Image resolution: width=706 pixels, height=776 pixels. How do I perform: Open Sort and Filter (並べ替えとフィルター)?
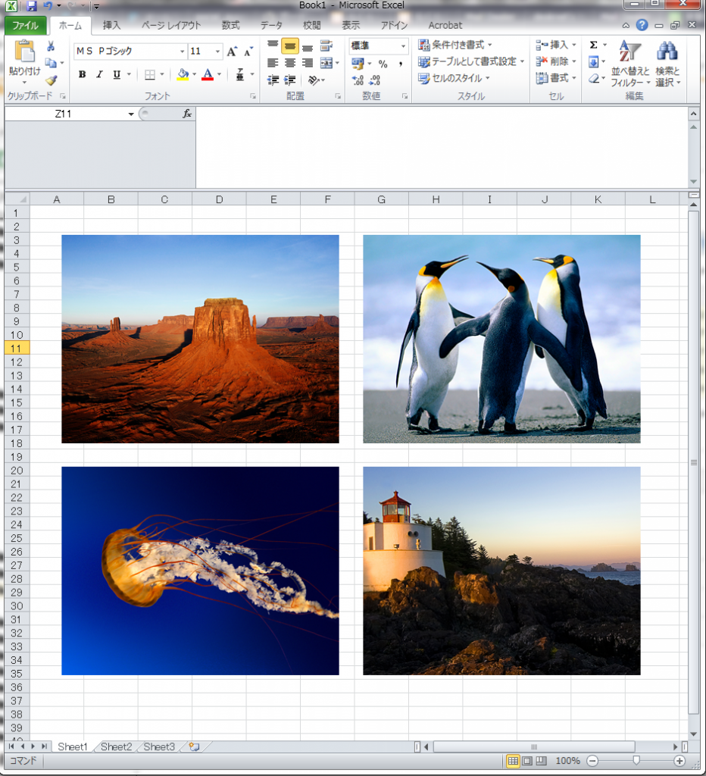630,64
